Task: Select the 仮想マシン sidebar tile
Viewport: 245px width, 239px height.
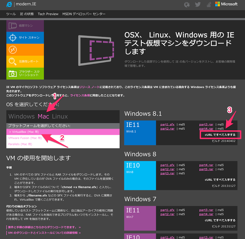Action: 25,26
